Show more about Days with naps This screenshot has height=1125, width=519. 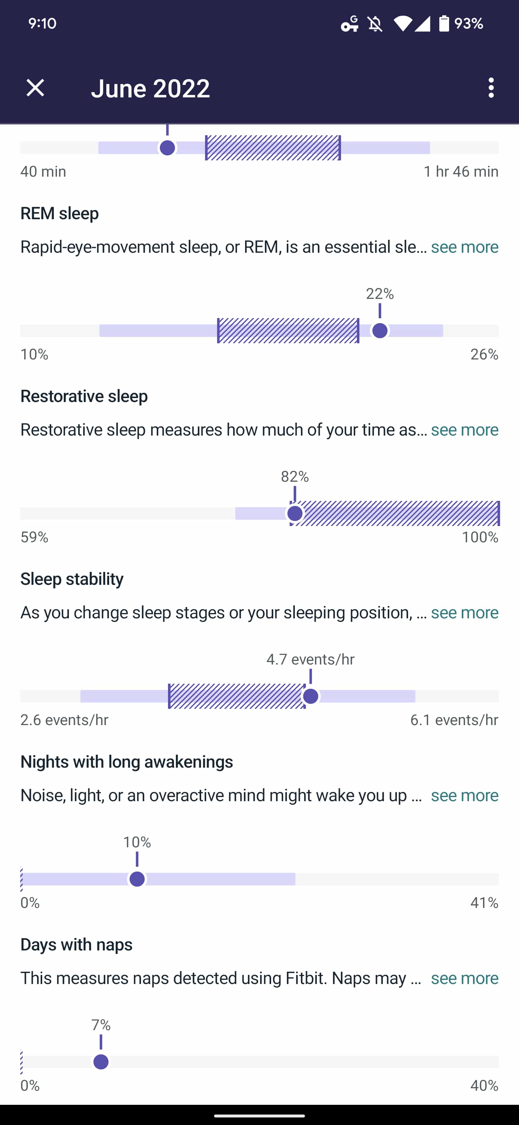(465, 978)
